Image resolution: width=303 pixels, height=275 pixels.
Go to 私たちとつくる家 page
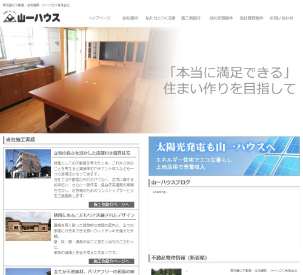pyautogui.click(x=161, y=18)
